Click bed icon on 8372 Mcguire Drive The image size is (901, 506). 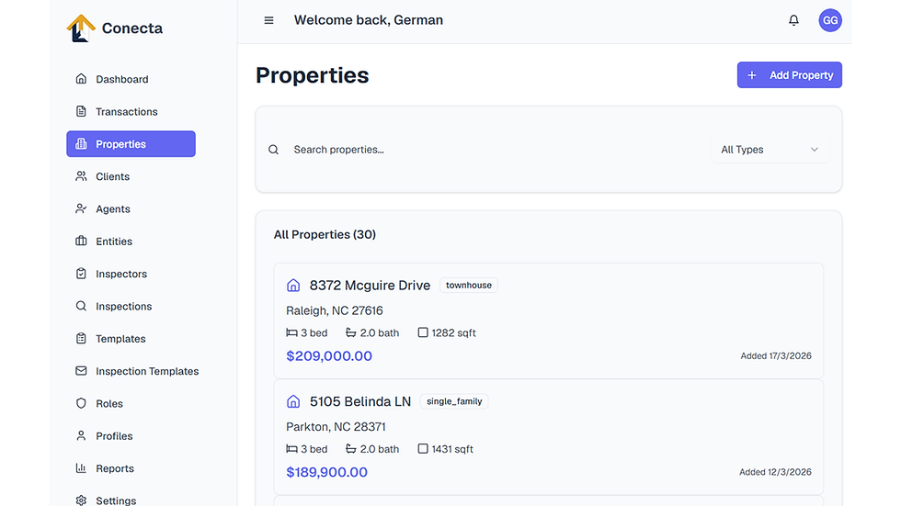(292, 332)
